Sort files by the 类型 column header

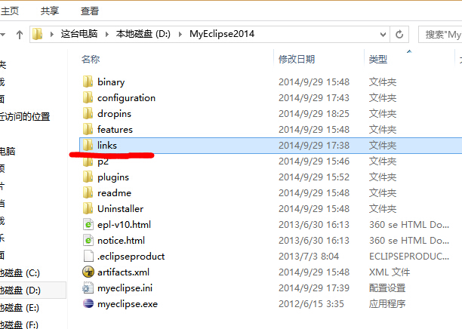point(378,59)
